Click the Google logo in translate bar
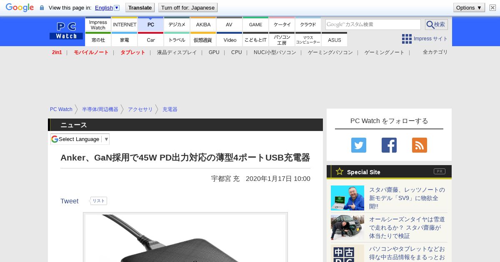Screen dimensions: 500x262 (x=20, y=7)
